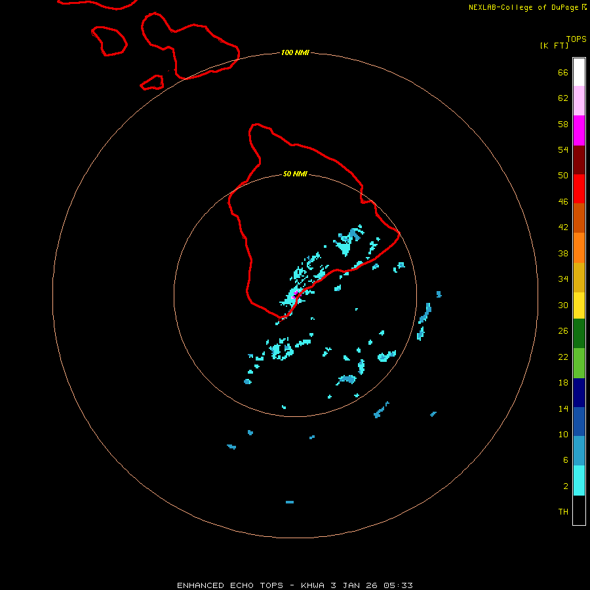Click the legend value 14
The image size is (590, 590).
(563, 408)
